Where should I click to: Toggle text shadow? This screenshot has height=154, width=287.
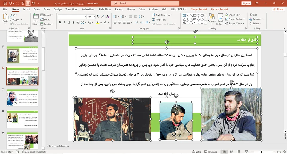(73, 22)
